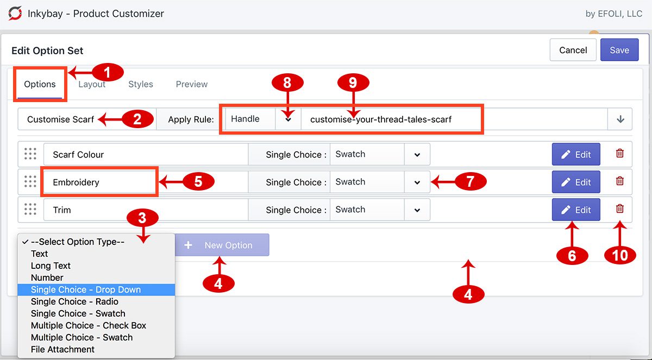
Task: Open the Handle rule type dropdown
Action: 289,118
